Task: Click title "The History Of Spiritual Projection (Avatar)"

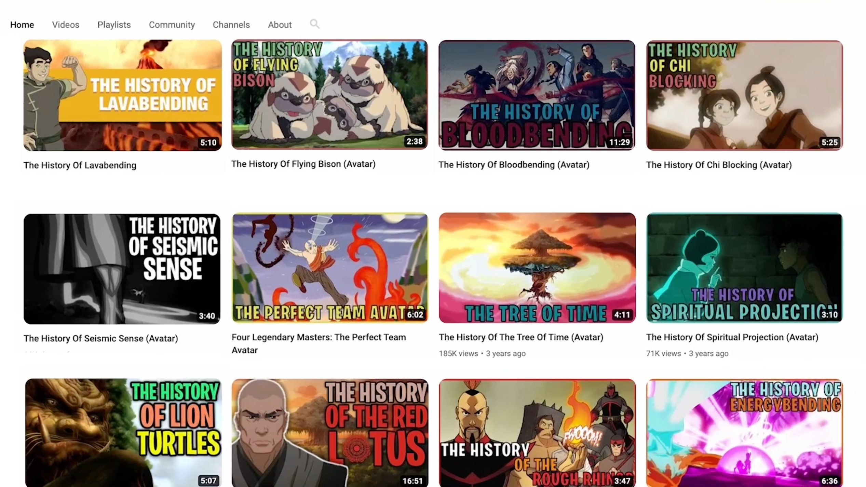Action: pyautogui.click(x=732, y=337)
